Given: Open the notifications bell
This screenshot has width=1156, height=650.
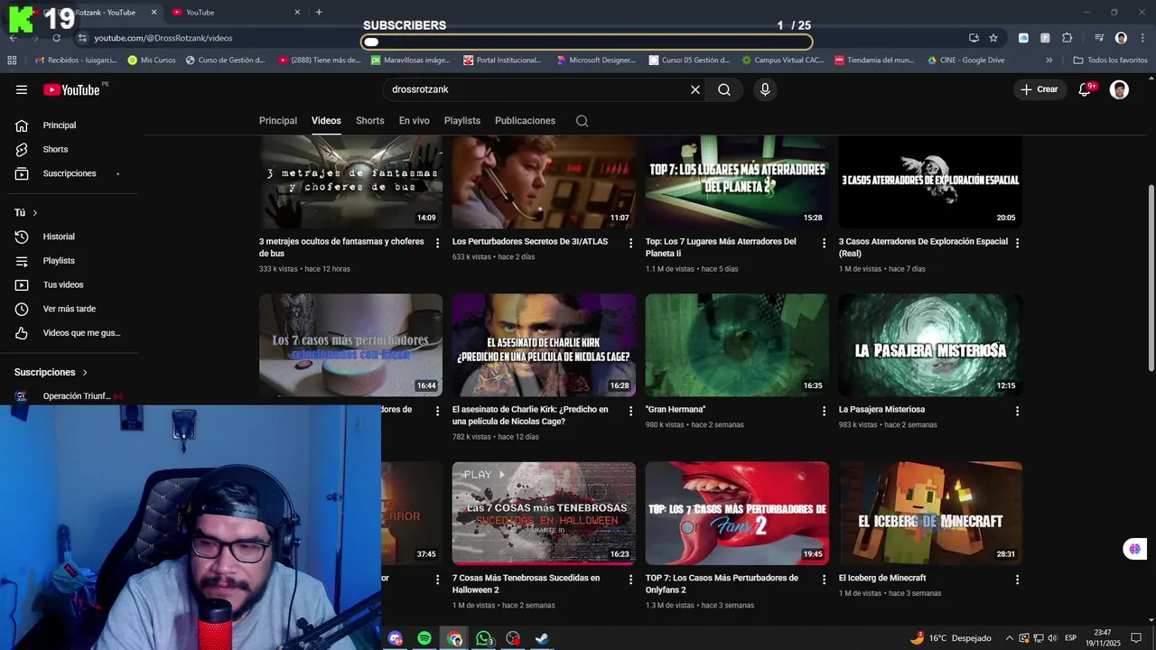Looking at the screenshot, I should coord(1086,89).
